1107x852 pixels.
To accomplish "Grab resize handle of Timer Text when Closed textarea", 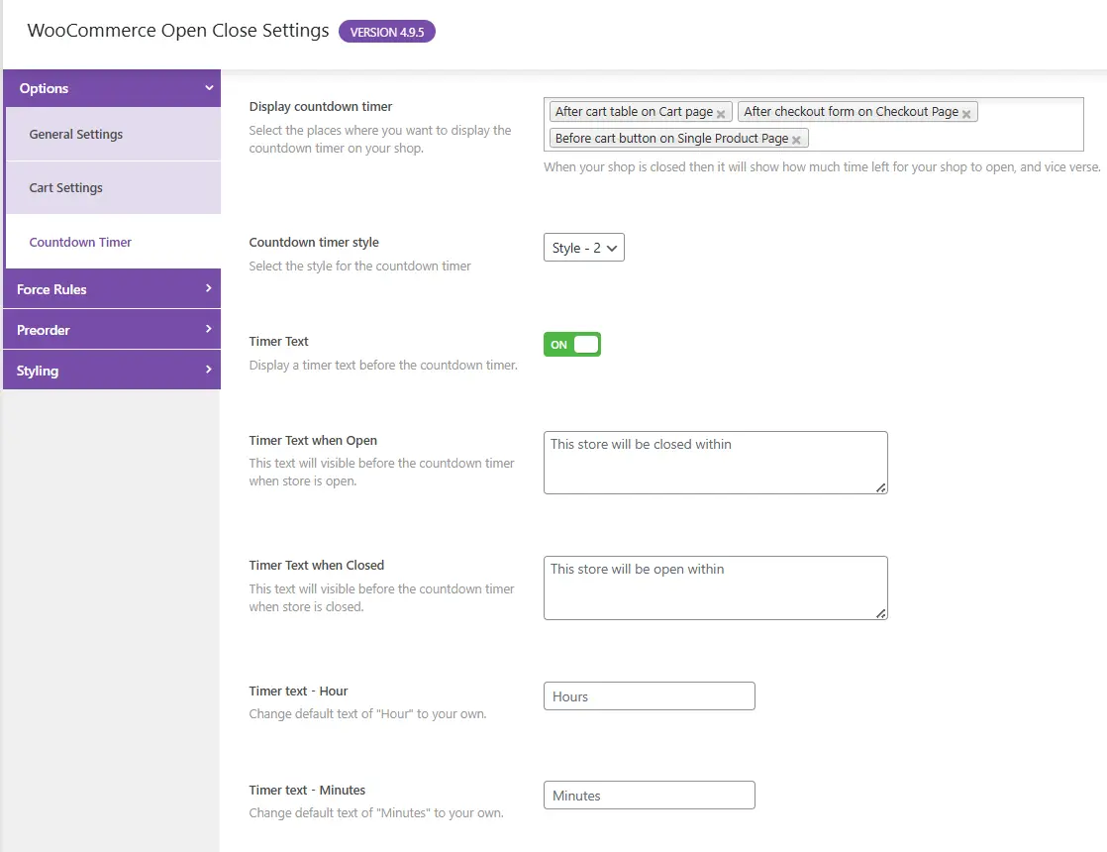I will [x=881, y=614].
